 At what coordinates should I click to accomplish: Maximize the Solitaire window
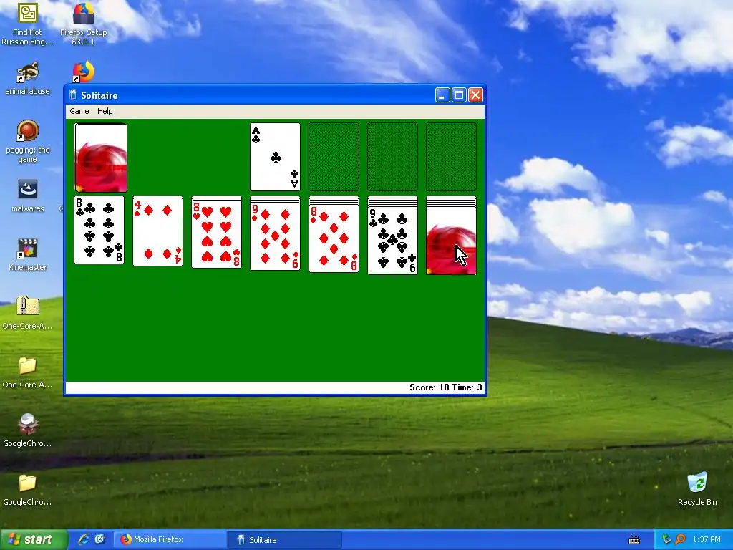(x=459, y=95)
